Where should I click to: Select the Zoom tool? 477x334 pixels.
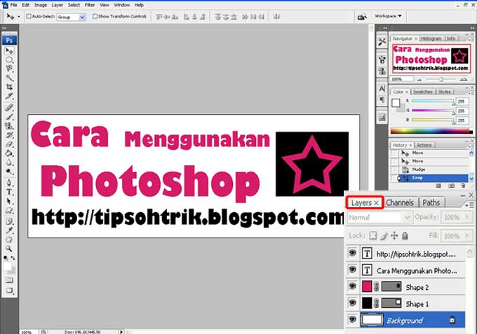(x=9, y=249)
